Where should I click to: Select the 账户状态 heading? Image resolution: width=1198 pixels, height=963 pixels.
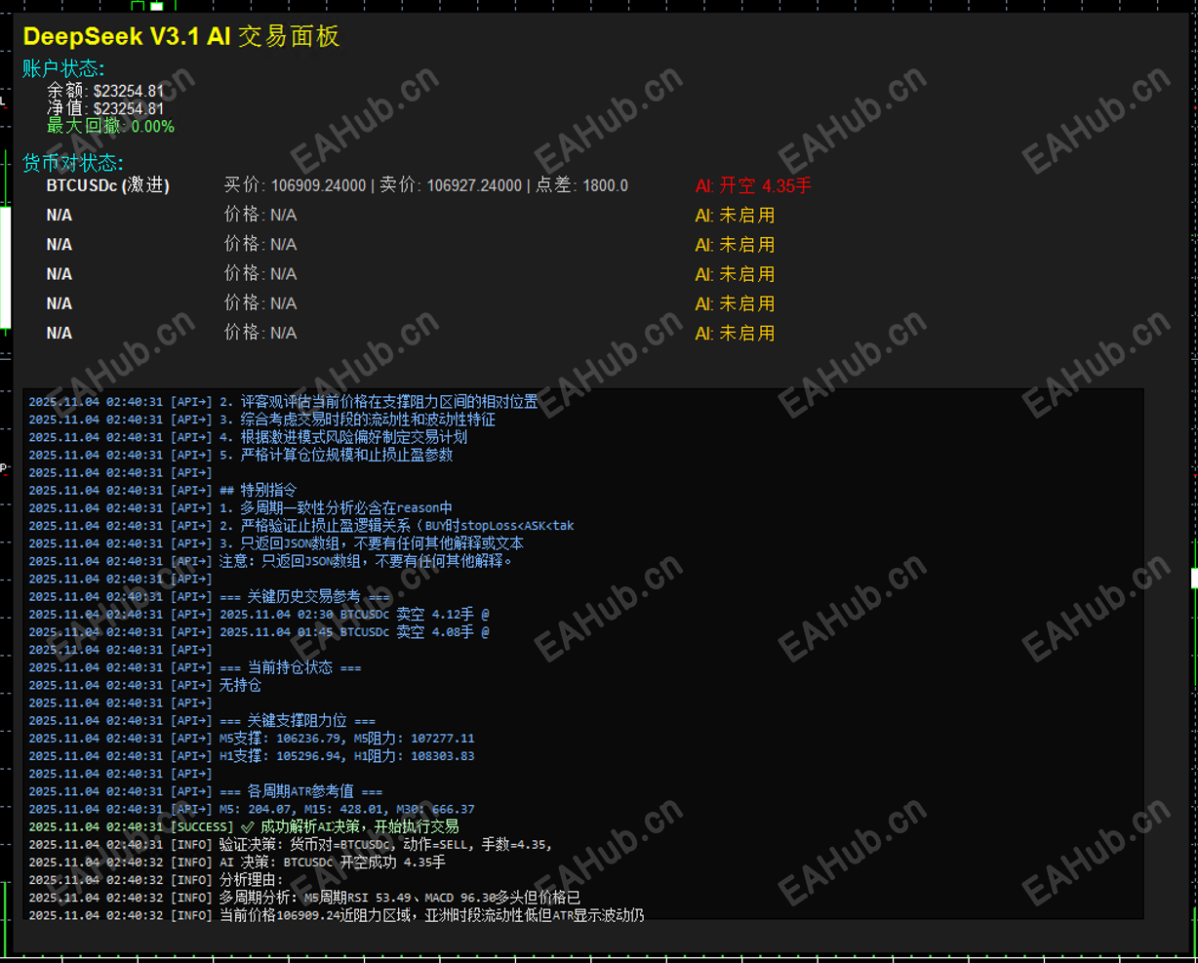point(63,68)
